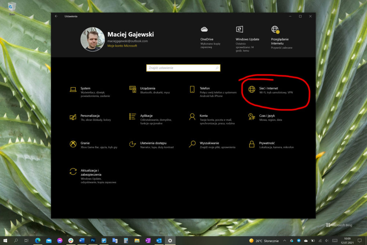Image resolution: width=367 pixels, height=245 pixels.
Task: Click the Slack tray icon
Action: (x=292, y=241)
